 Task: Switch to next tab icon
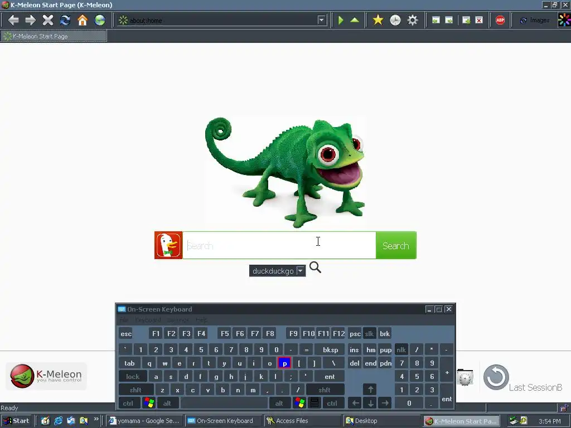pos(449,20)
